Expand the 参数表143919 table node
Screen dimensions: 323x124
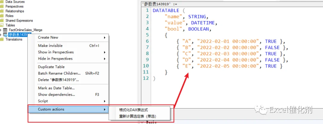pyautogui.click(x=1, y=35)
